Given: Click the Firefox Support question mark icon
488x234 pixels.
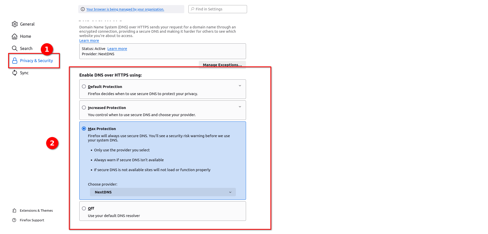Looking at the screenshot, I should tap(14, 220).
